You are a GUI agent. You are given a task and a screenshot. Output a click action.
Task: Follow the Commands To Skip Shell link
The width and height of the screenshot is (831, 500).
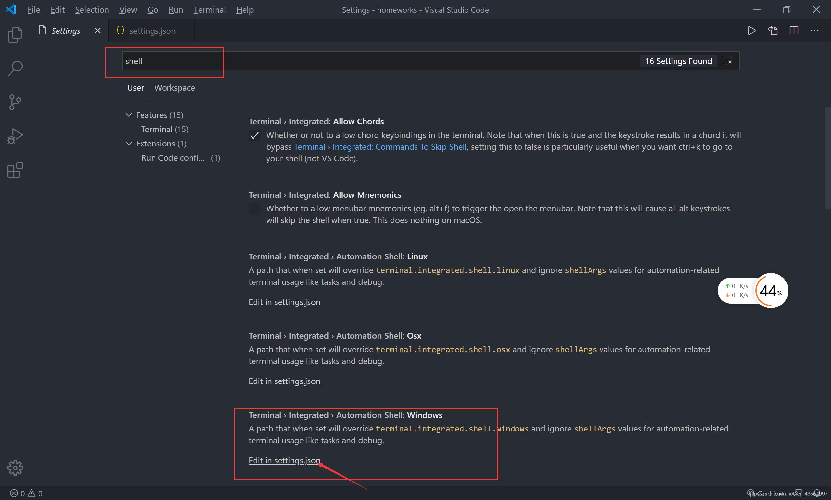(x=380, y=147)
